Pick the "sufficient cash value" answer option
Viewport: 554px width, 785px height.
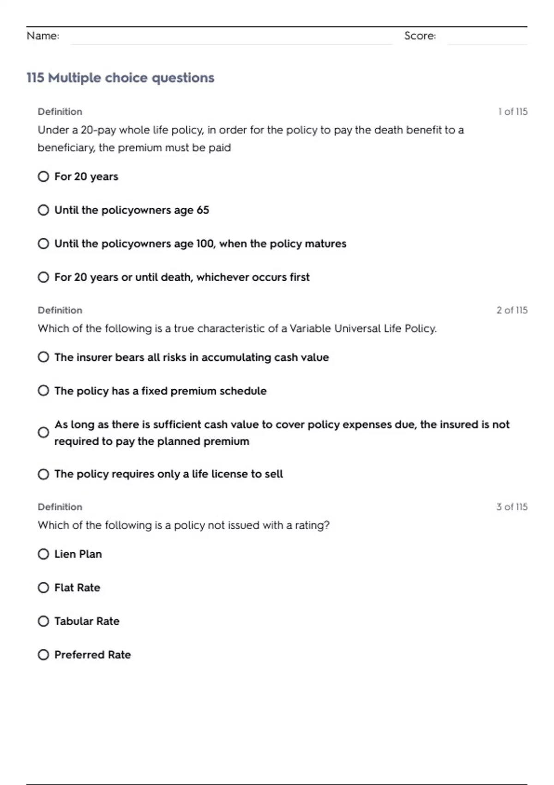pyautogui.click(x=43, y=433)
